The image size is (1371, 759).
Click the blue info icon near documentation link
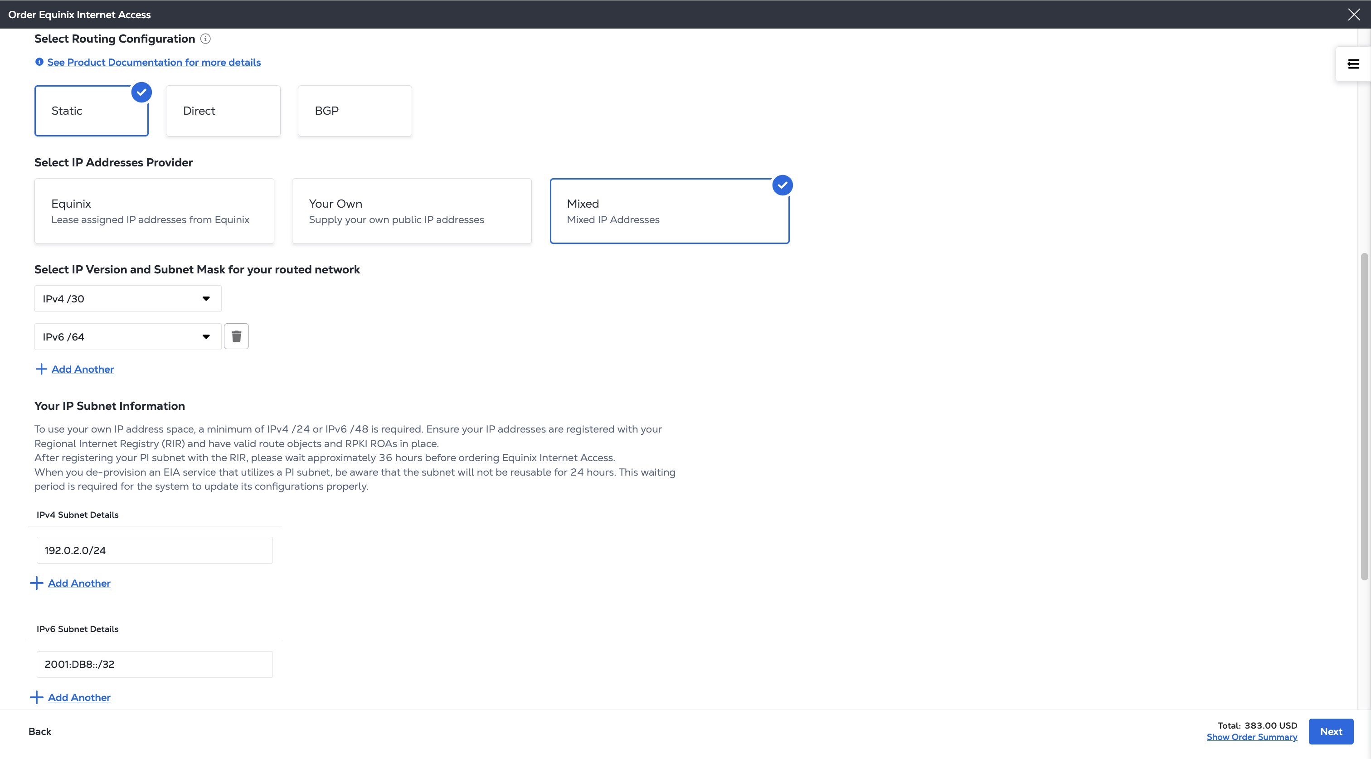click(39, 62)
